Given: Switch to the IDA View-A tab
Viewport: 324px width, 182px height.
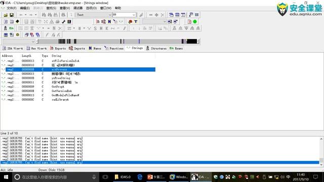Looking at the screenshot, I should [13, 49].
